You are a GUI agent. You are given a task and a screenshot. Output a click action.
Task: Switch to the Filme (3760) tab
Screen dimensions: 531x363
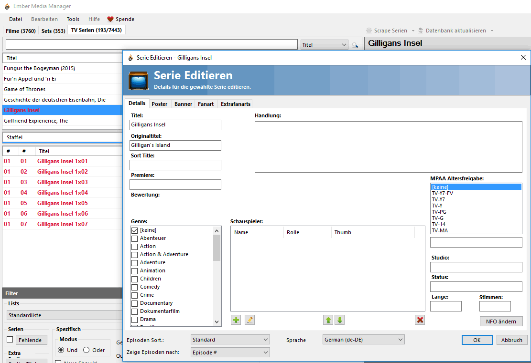(x=21, y=31)
